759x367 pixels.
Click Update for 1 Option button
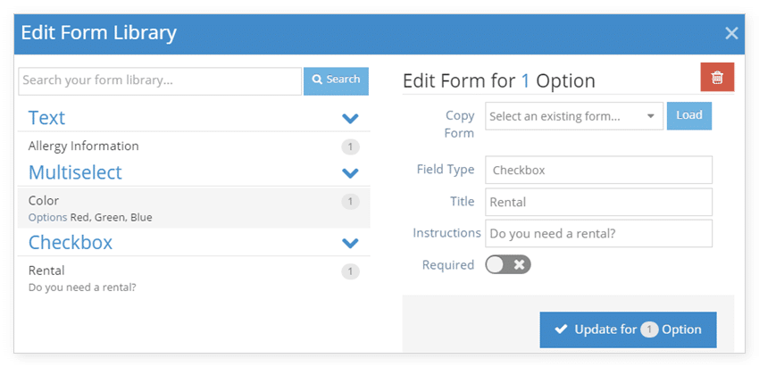click(629, 329)
